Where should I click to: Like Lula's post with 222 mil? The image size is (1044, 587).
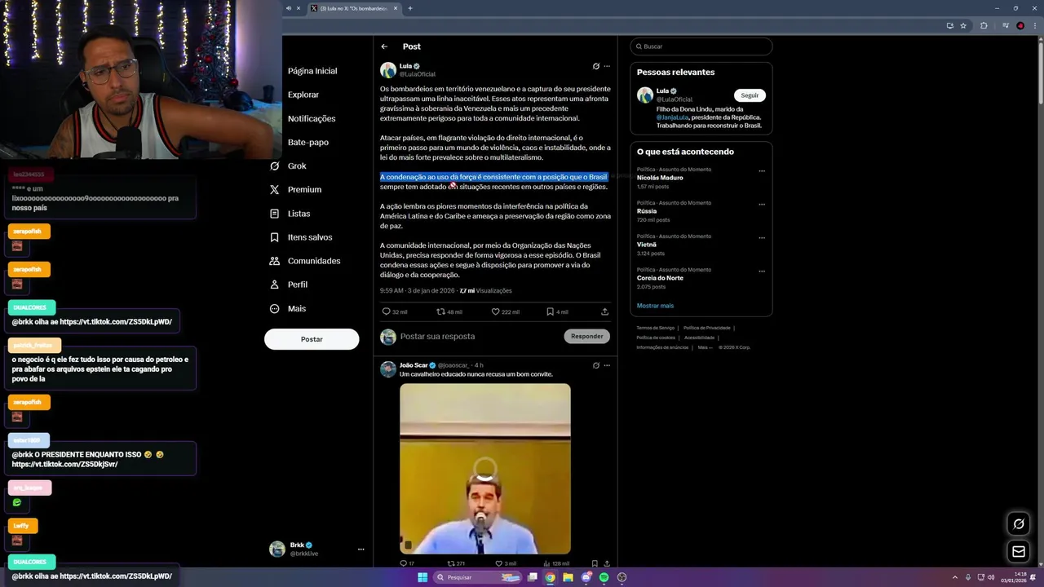(505, 311)
